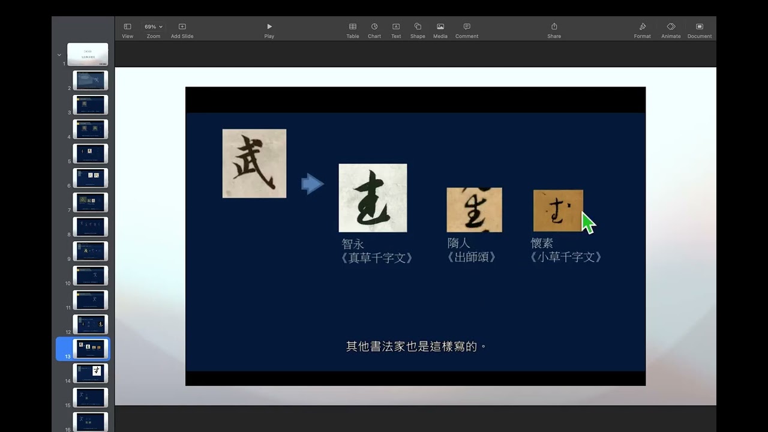Click the 隋人《出師頌》caption text
Image resolution: width=768 pixels, height=432 pixels.
point(472,250)
